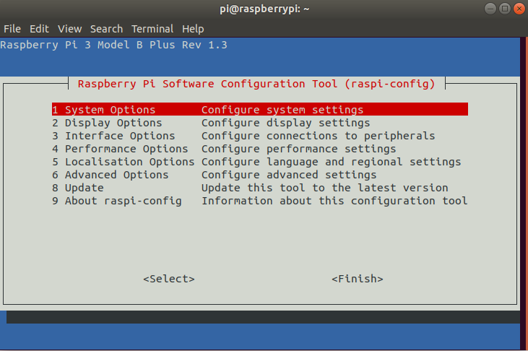Click 'Configure connections to peripherals' description
Screen dimensions: 528x351
(319, 136)
